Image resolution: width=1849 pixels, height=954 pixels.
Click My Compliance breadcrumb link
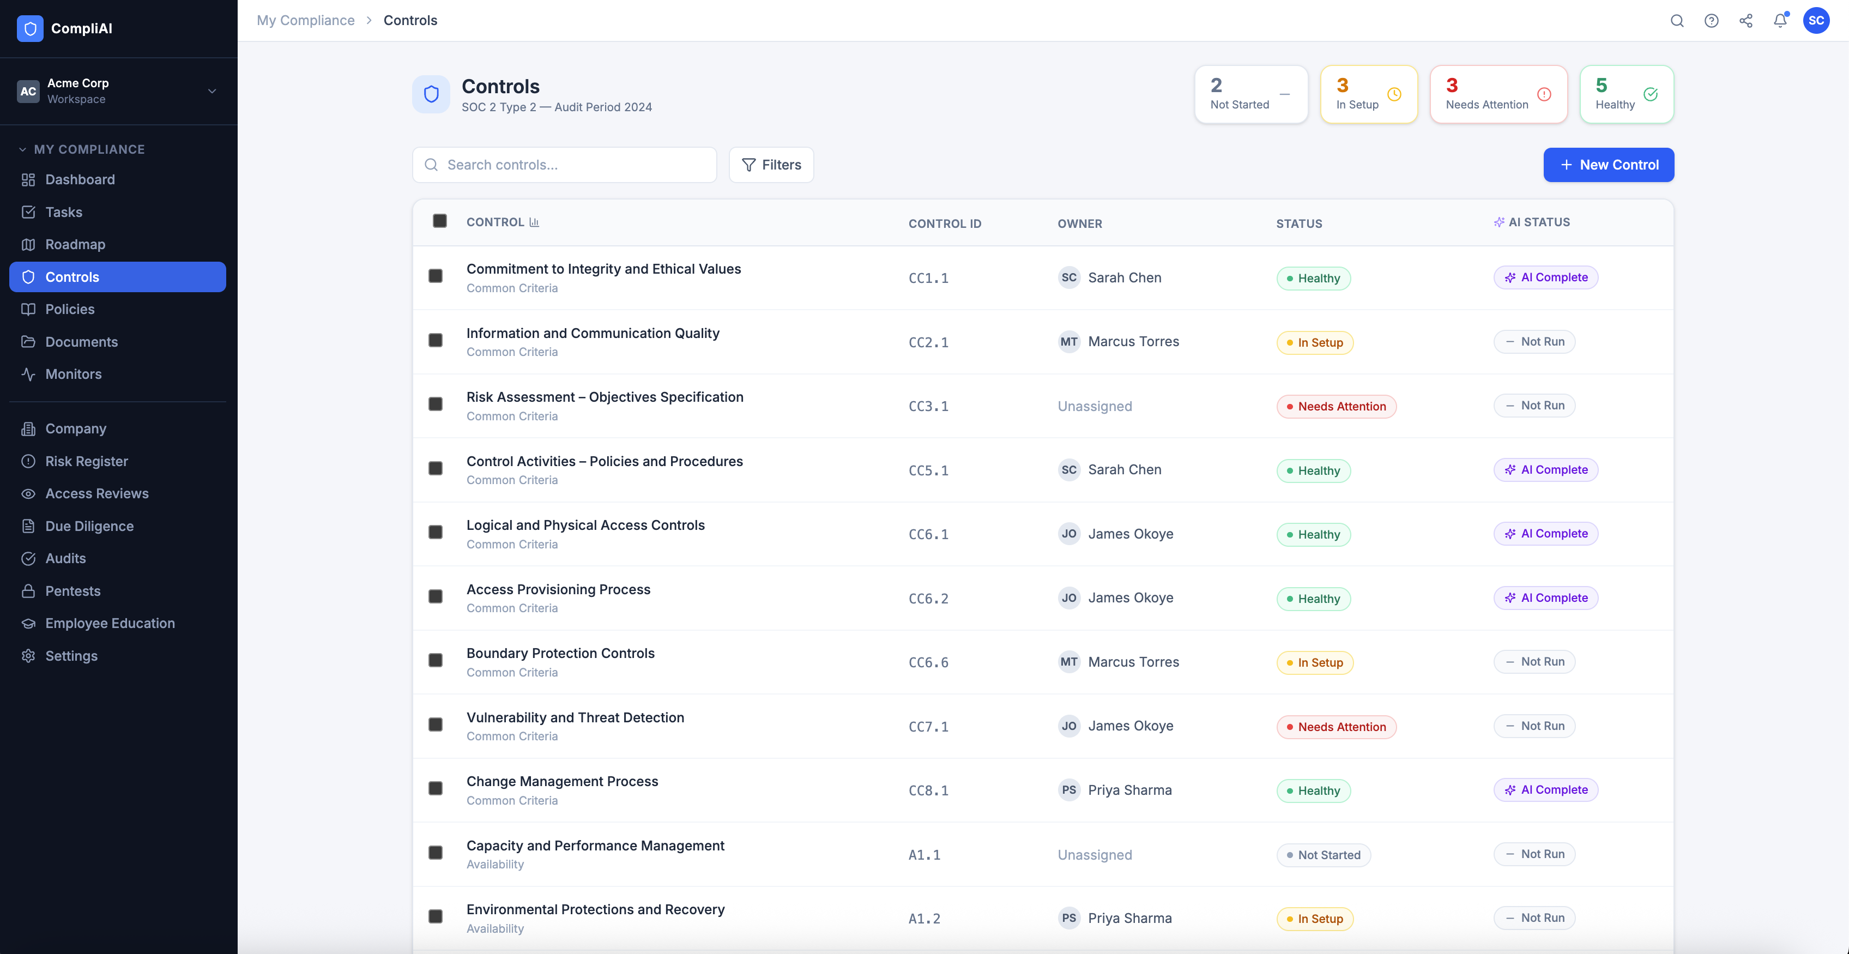coord(306,20)
